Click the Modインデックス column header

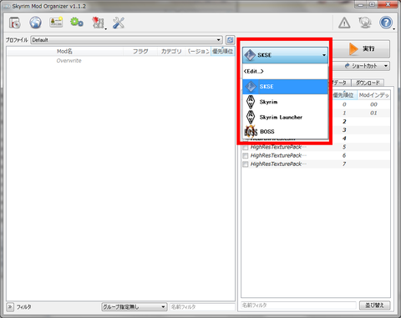point(373,95)
